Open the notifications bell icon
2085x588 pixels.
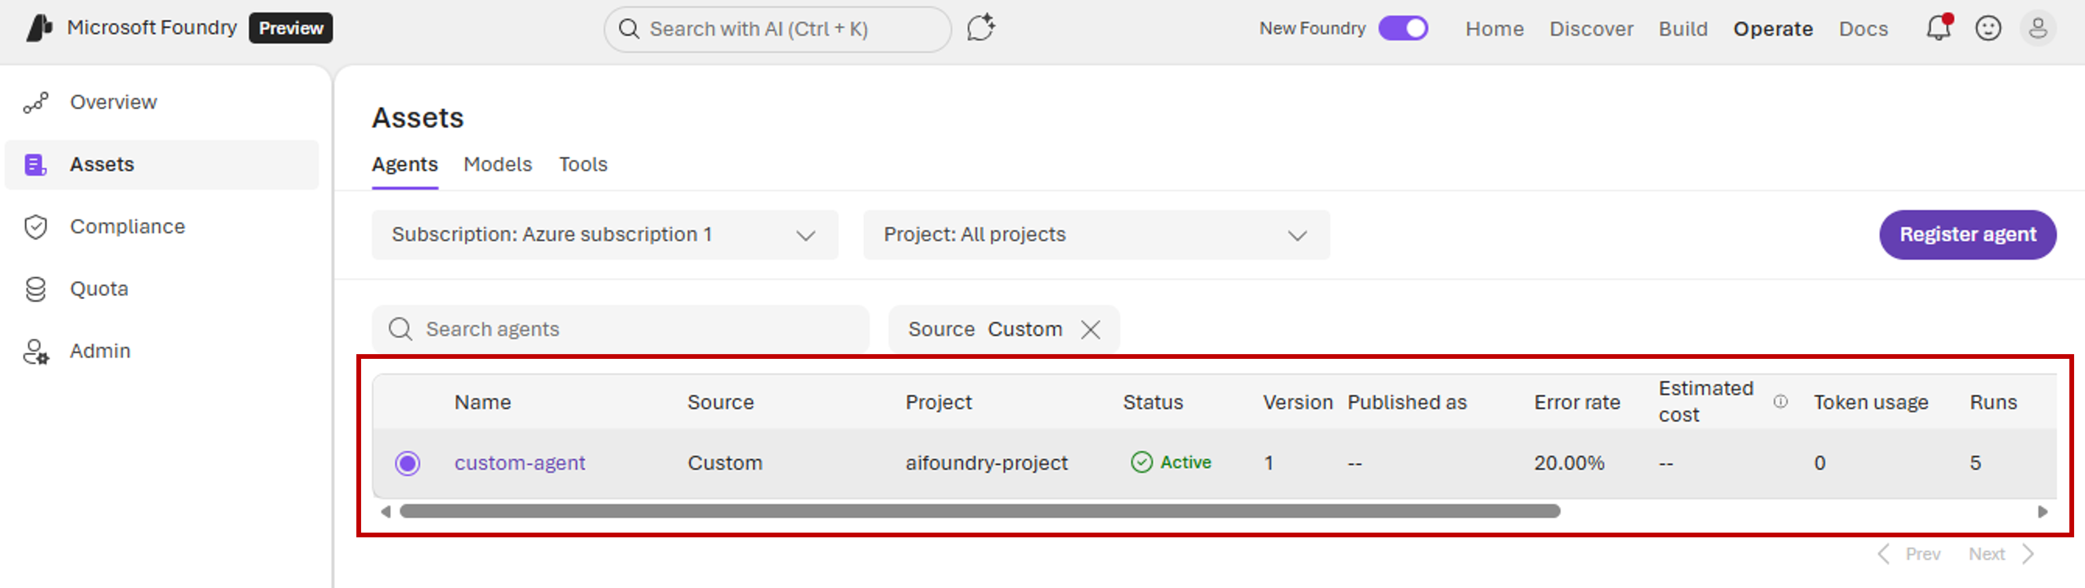click(1939, 28)
